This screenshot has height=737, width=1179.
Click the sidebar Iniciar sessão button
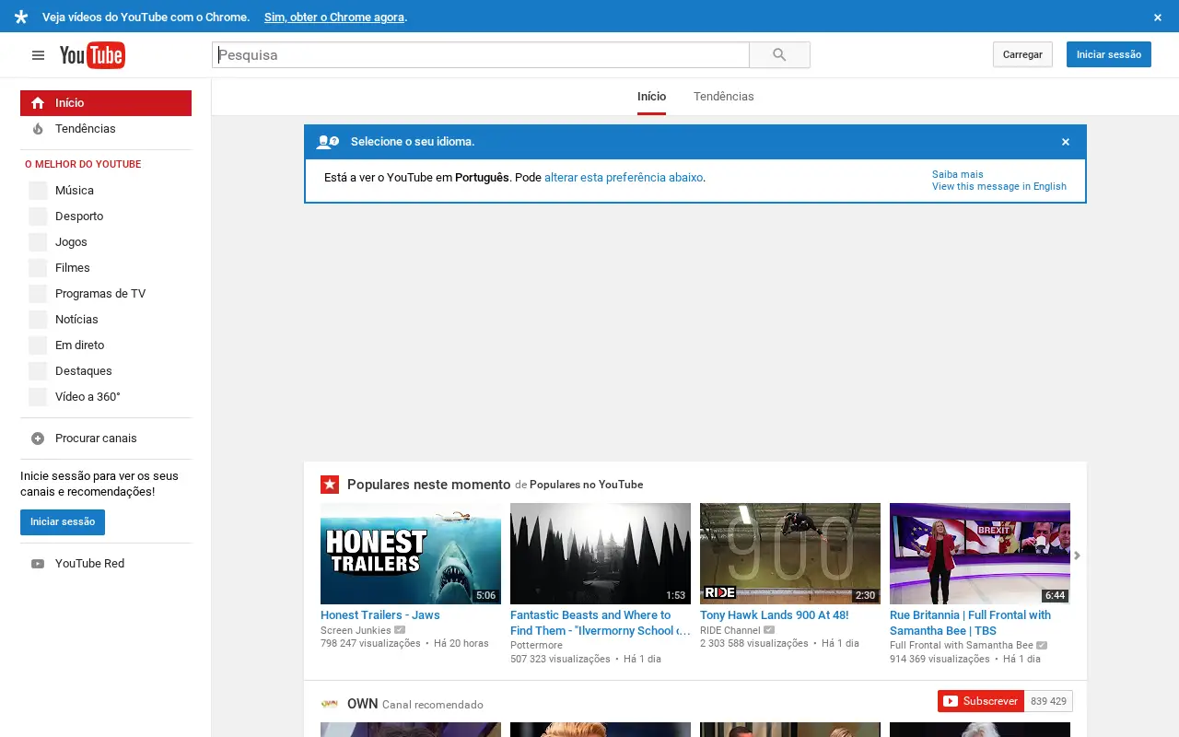63,522
